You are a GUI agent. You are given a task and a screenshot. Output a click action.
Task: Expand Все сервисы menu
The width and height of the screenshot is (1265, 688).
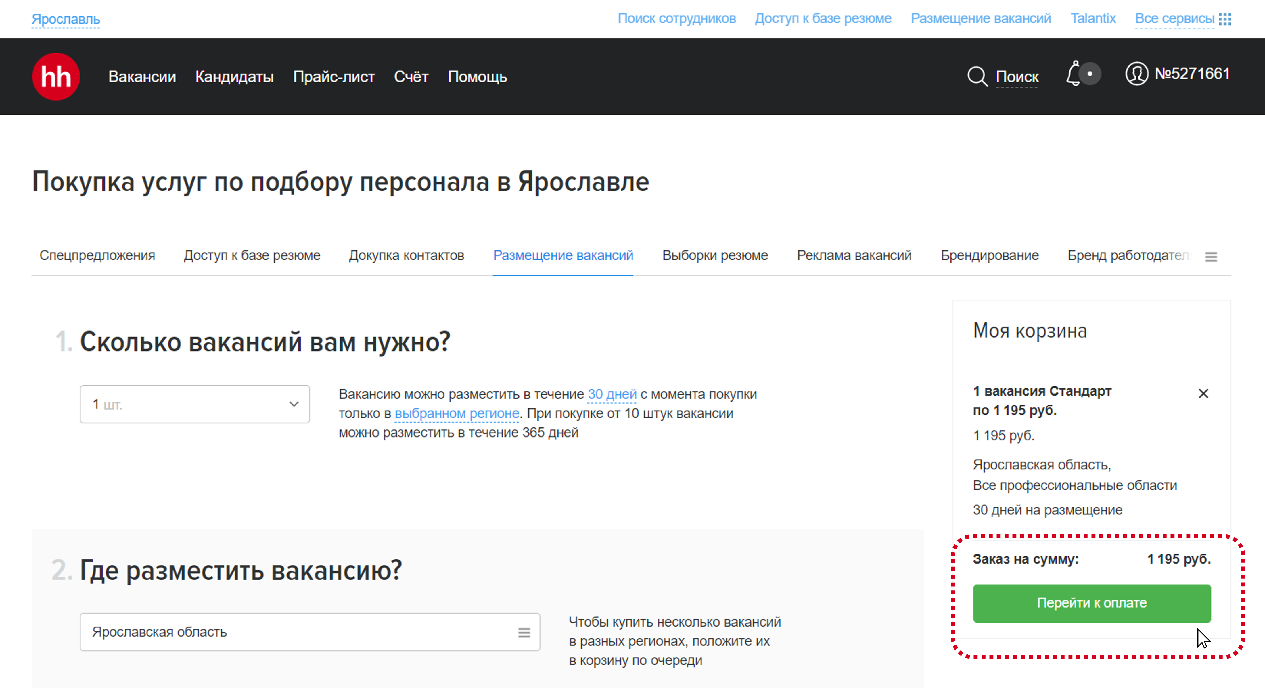(x=1175, y=19)
